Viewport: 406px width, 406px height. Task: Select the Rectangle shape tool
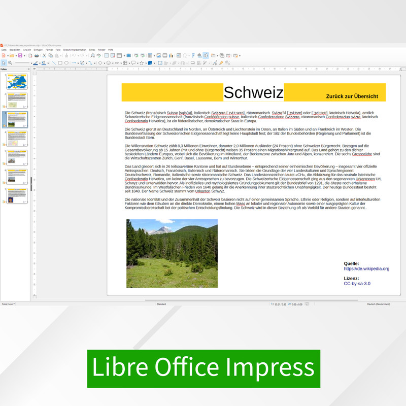tap(60, 63)
